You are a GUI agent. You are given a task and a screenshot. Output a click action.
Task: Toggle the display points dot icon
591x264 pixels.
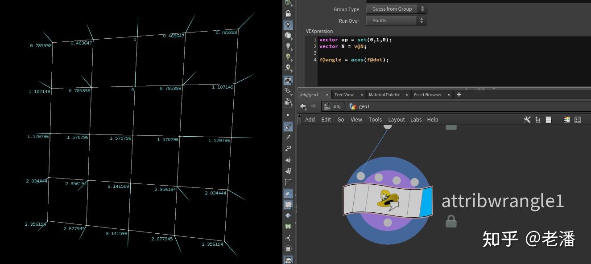pos(288,115)
